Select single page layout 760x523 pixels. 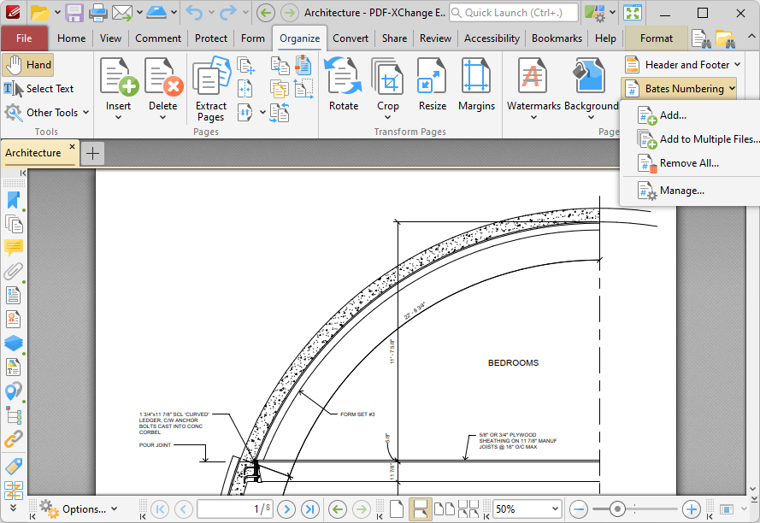point(397,509)
